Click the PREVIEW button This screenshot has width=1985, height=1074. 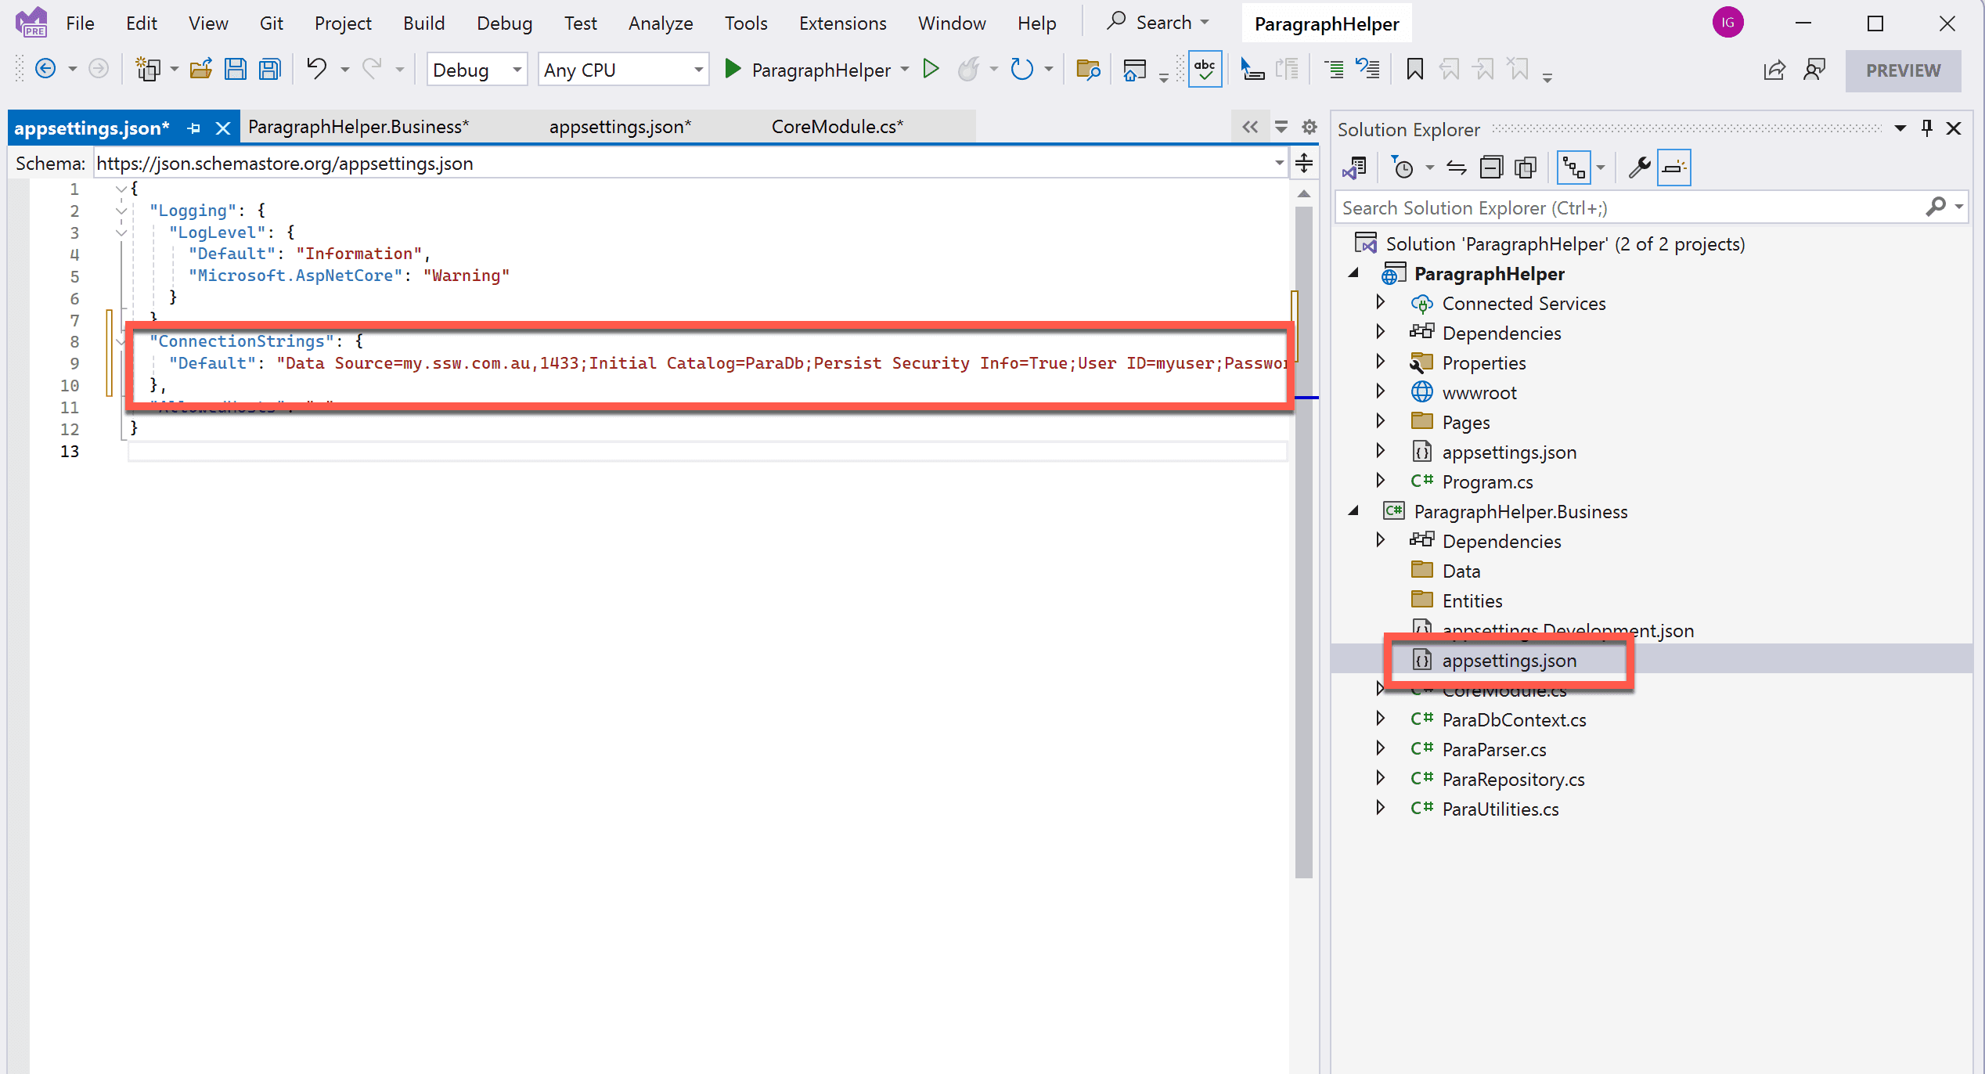(x=1903, y=70)
